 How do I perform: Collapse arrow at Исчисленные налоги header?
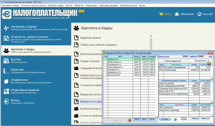(x=212, y=81)
